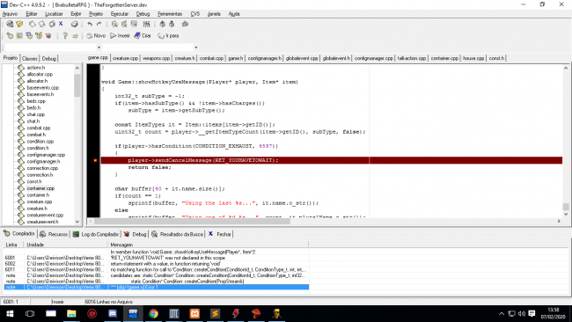The height and width of the screenshot is (322, 572).
Task: Select the line 6002 compiler error row
Action: coord(156,264)
